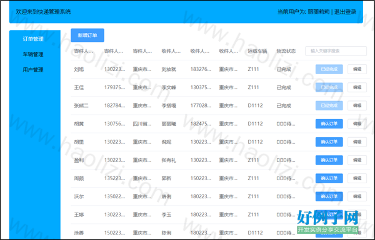Click recipient name 刘放就
375x240 pixels.
169,69
